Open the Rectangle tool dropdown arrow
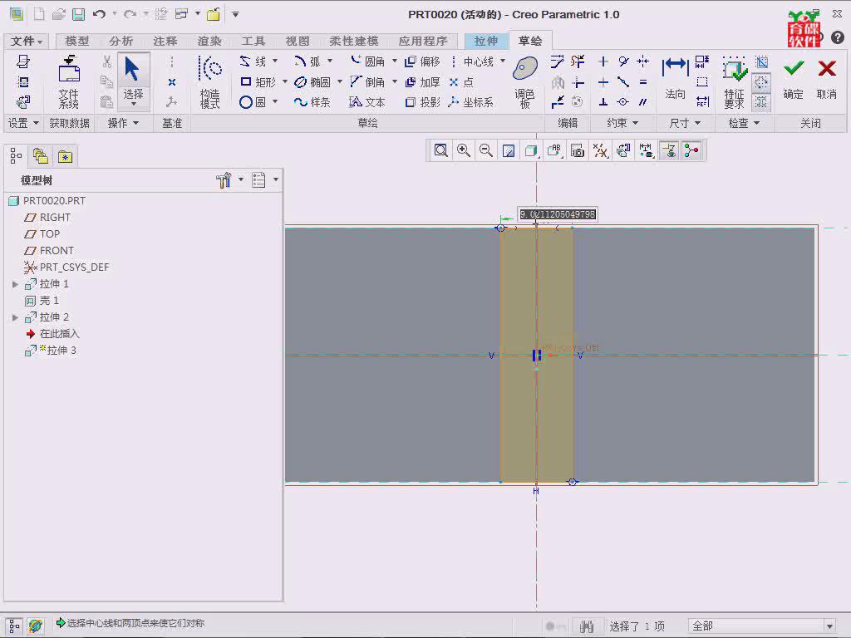Viewport: 851px width, 638px height. 284,81
